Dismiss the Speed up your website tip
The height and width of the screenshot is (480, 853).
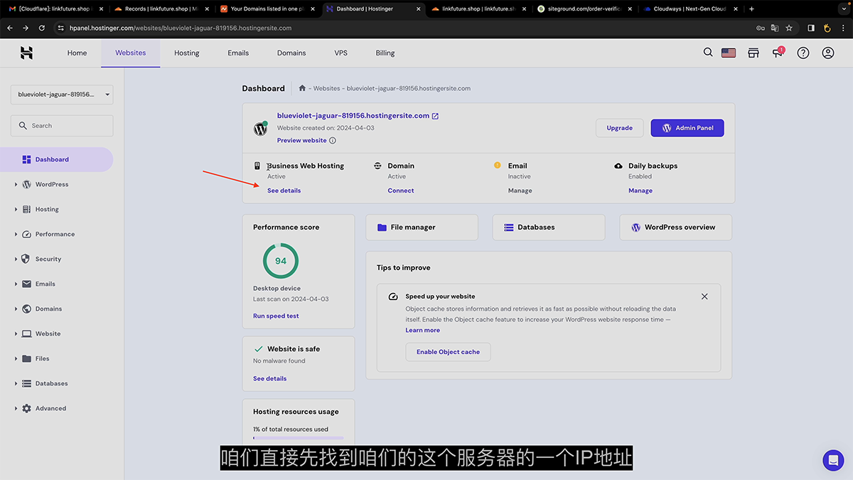[704, 297]
